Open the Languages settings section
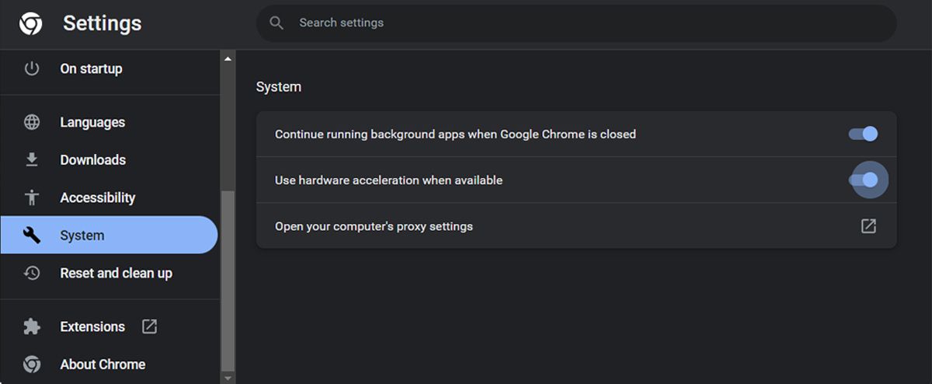This screenshot has height=384, width=932. [92, 122]
